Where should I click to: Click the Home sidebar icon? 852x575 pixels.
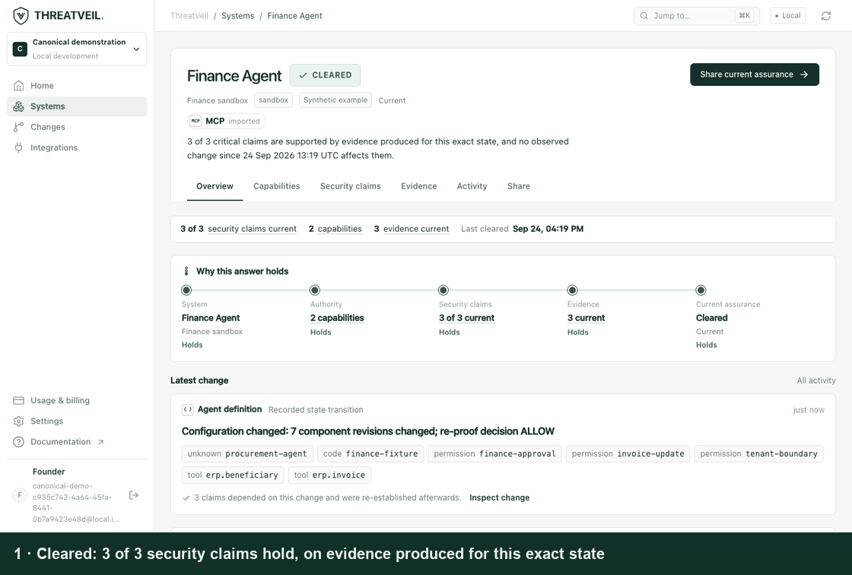tap(18, 85)
